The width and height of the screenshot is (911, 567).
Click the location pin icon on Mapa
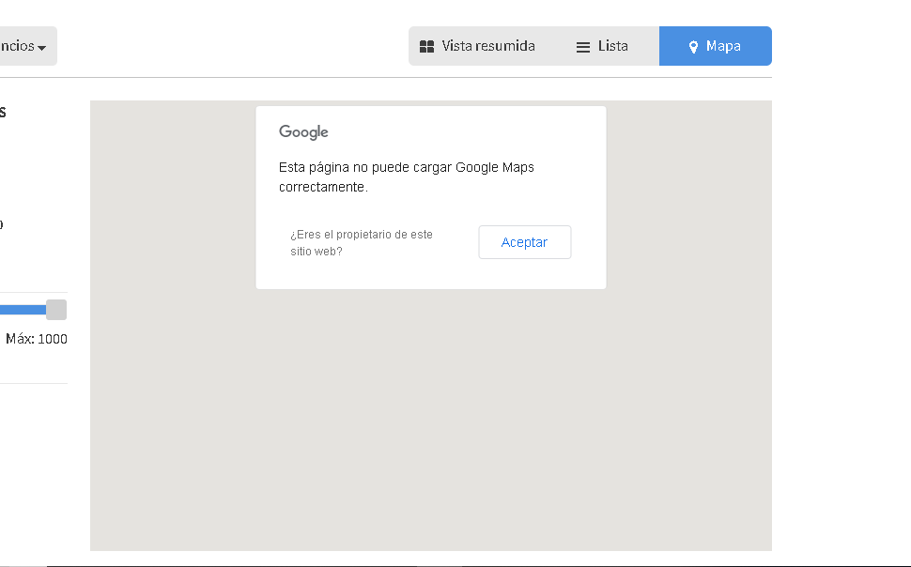click(693, 47)
